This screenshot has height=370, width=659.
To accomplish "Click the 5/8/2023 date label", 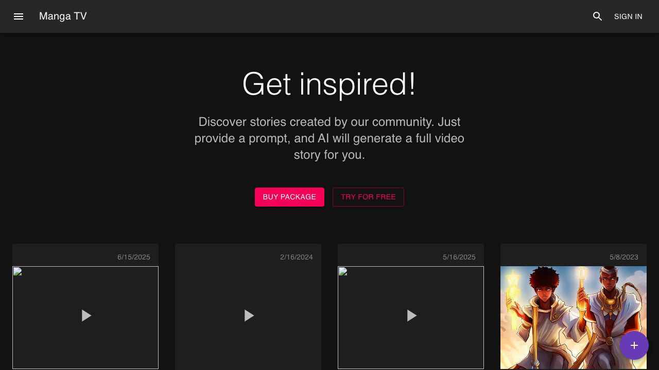I will pyautogui.click(x=623, y=257).
